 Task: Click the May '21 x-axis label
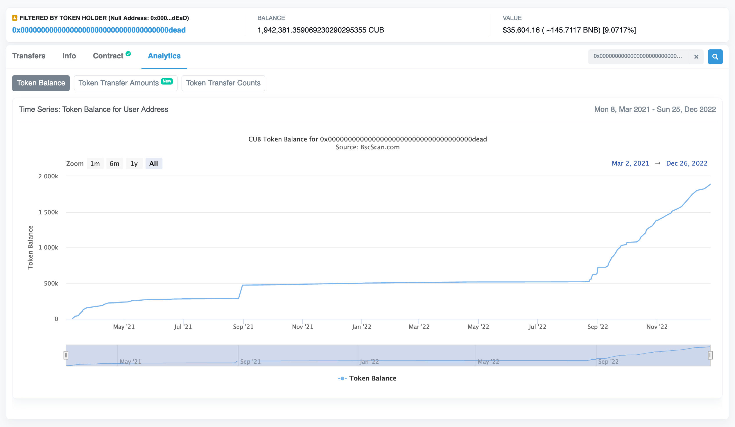[x=124, y=327]
